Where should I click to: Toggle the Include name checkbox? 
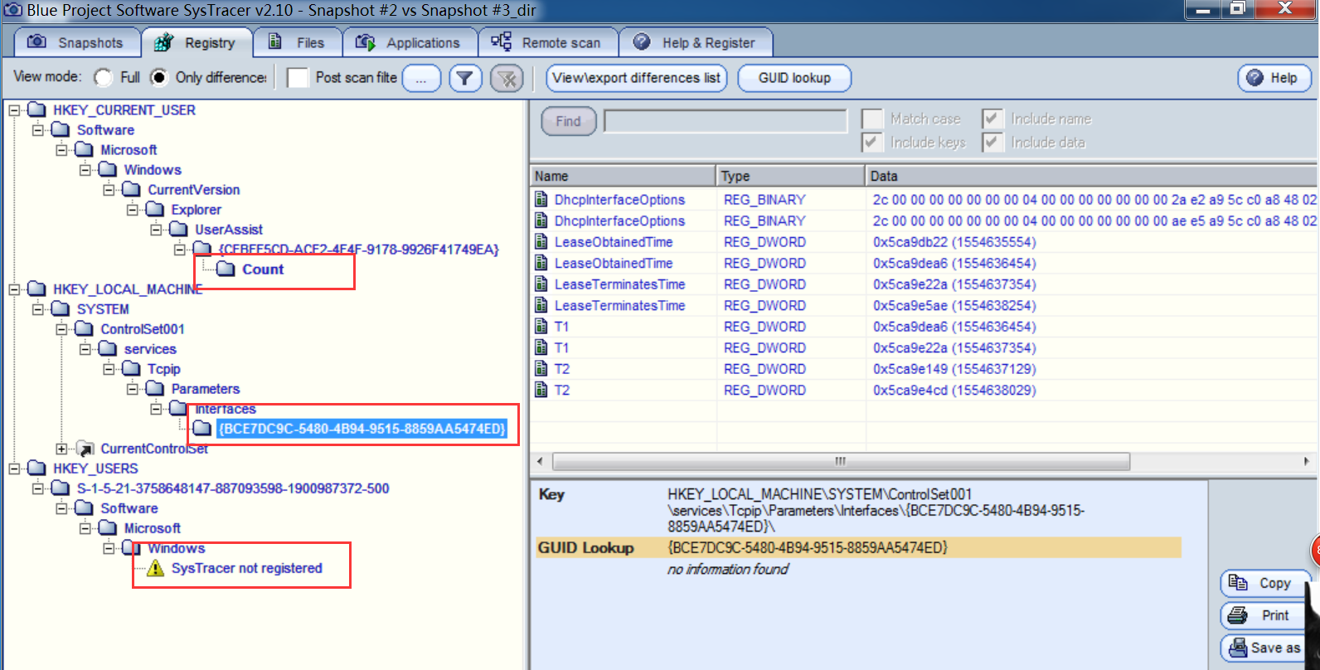[992, 119]
